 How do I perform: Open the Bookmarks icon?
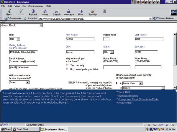click(13, 18)
